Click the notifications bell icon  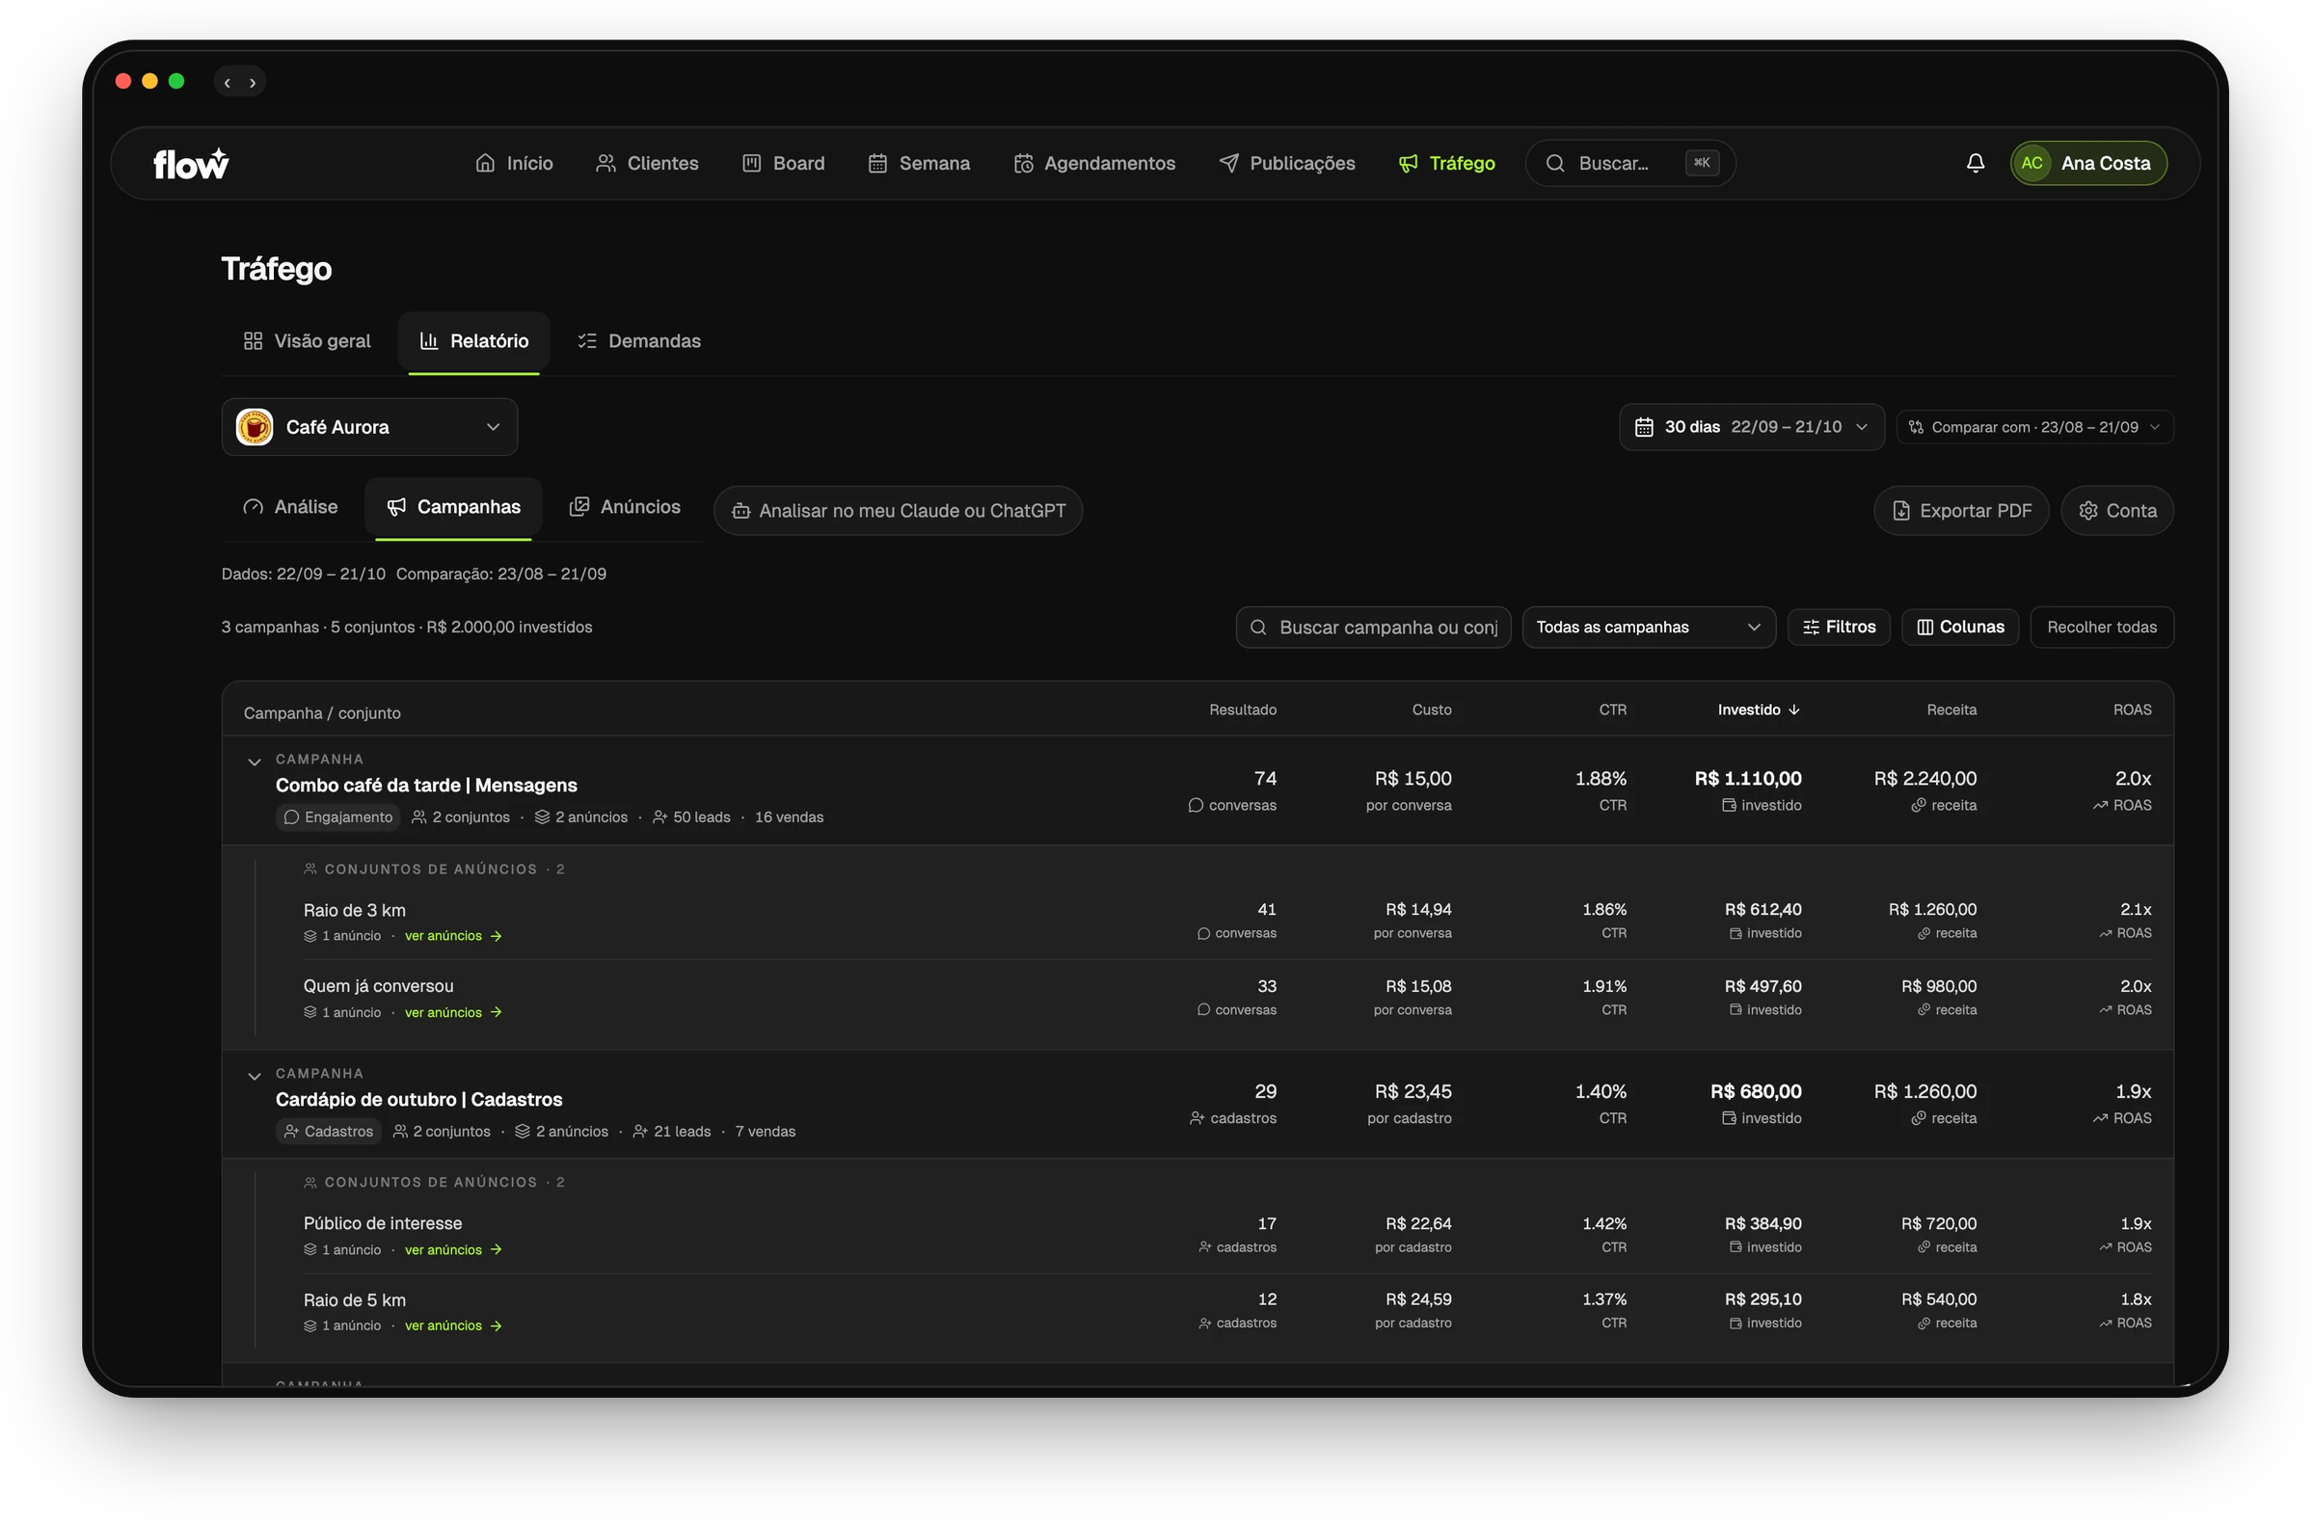click(1974, 164)
